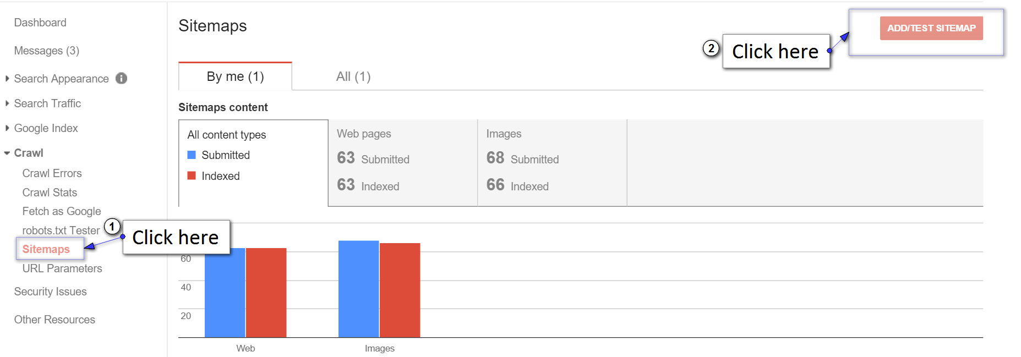Open the robots.txt Tester

point(61,230)
